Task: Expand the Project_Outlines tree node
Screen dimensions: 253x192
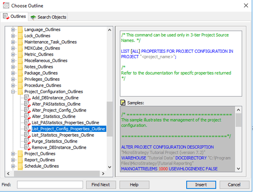Action: [13, 154]
